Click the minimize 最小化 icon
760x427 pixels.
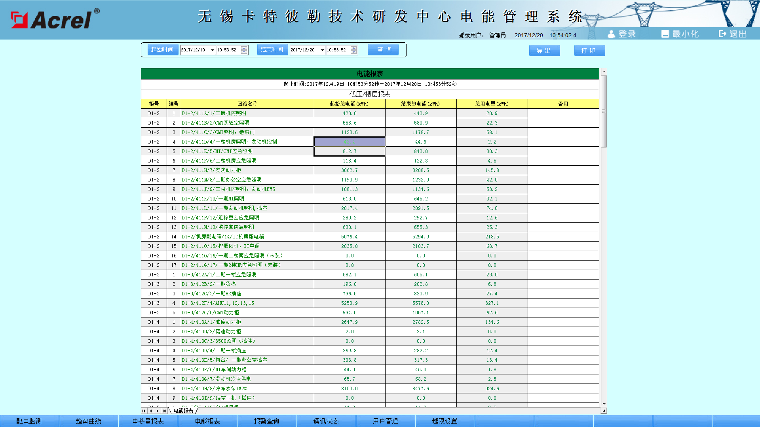click(665, 34)
